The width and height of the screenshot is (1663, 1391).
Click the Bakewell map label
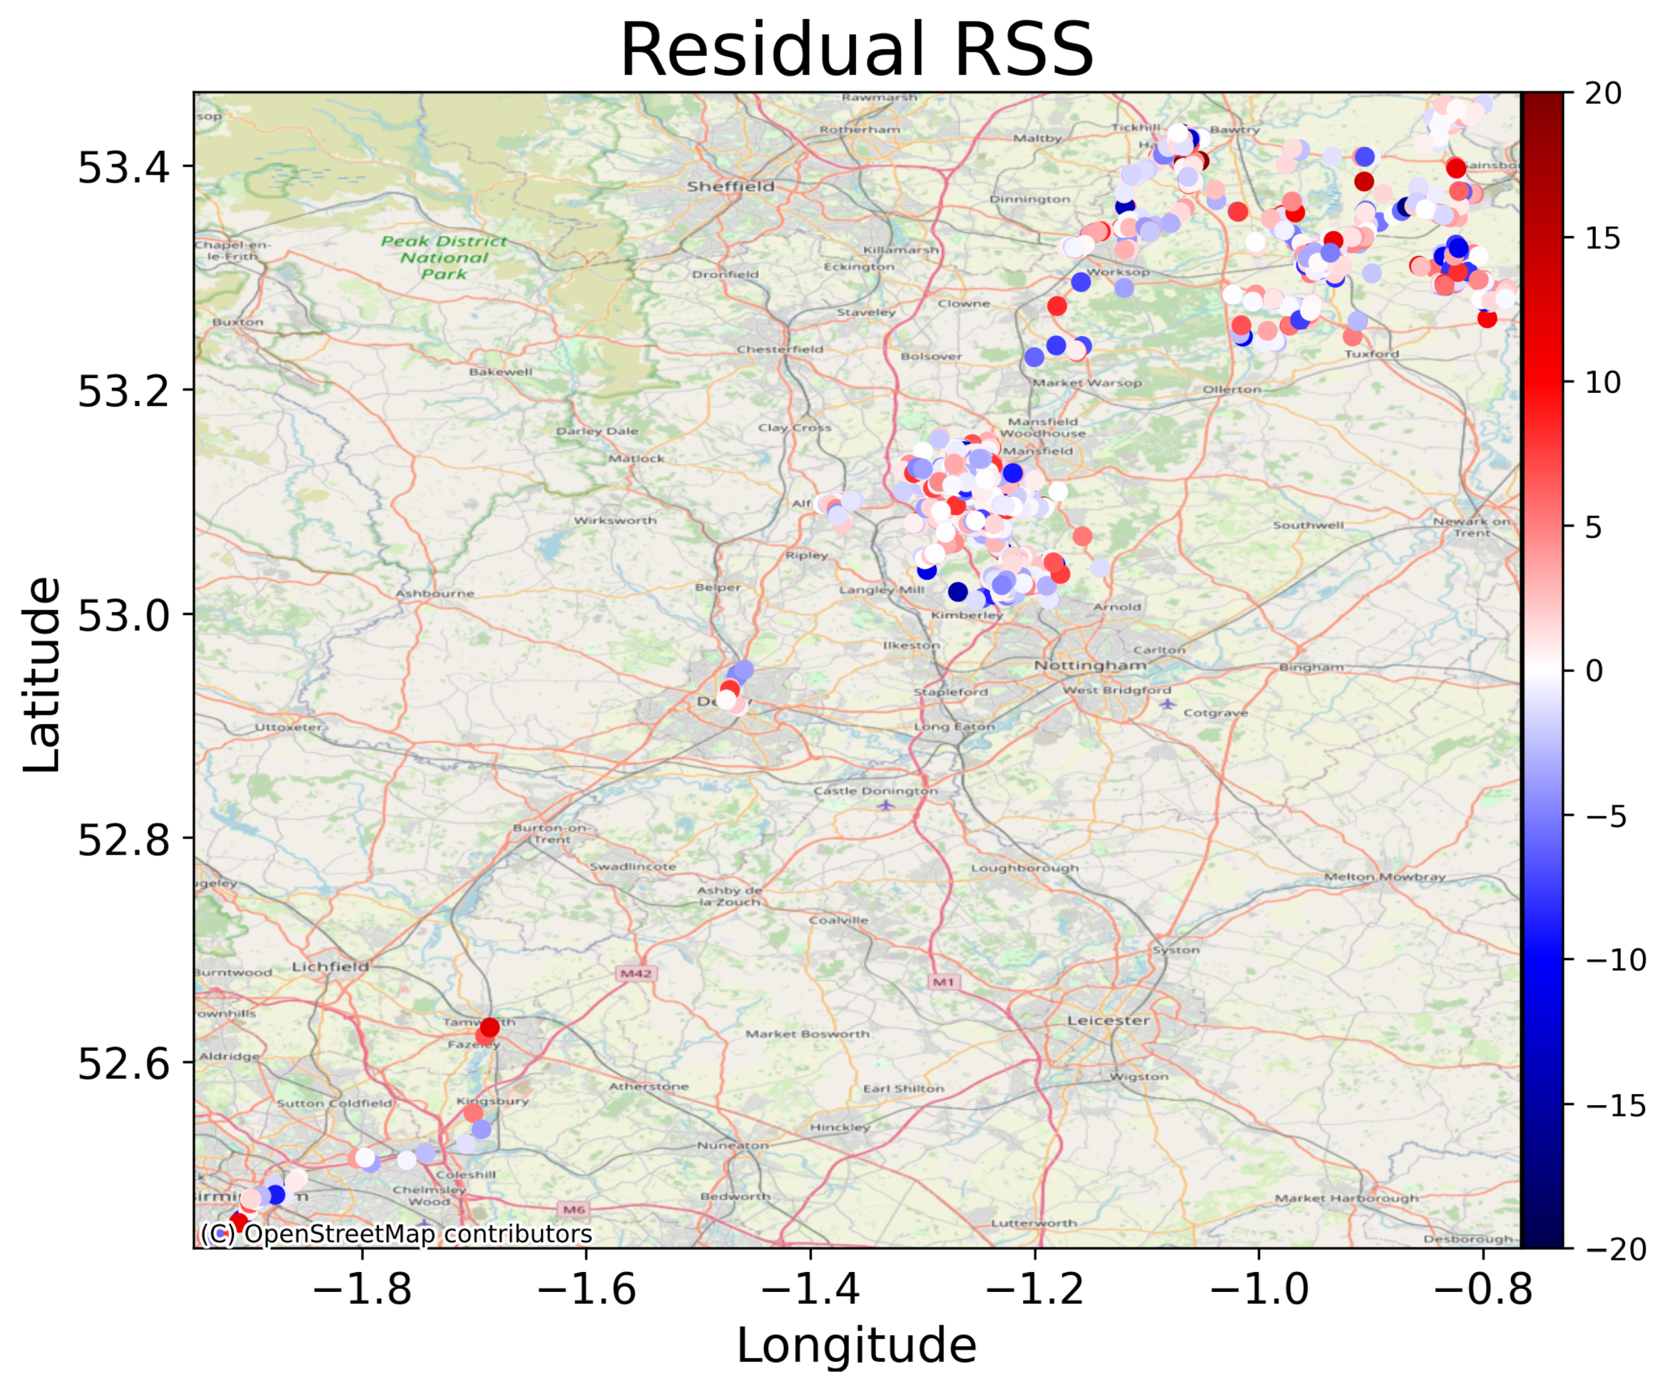click(x=501, y=372)
